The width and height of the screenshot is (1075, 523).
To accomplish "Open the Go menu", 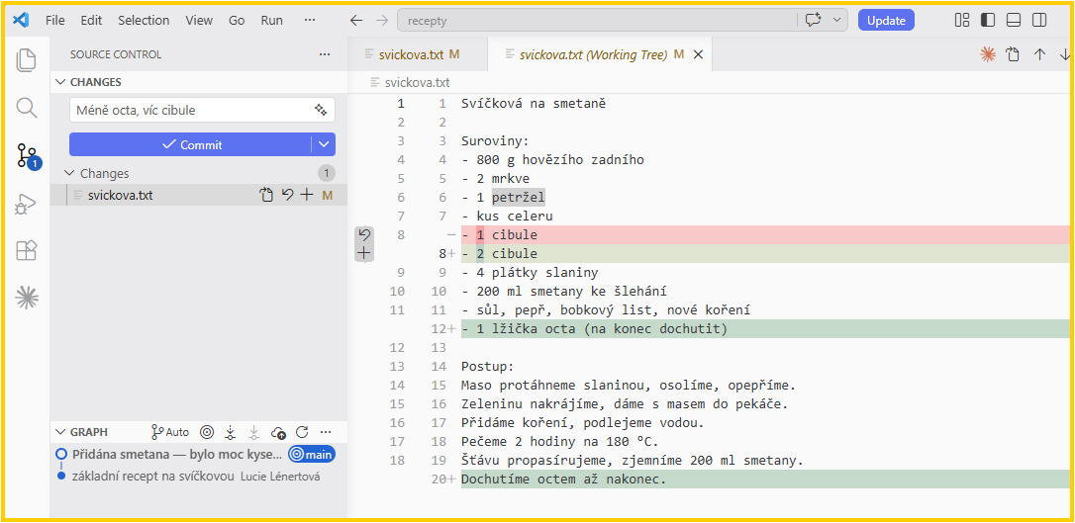I will (237, 21).
